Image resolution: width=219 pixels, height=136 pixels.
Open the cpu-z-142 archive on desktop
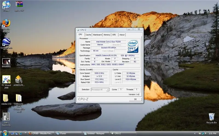pos(19,6)
